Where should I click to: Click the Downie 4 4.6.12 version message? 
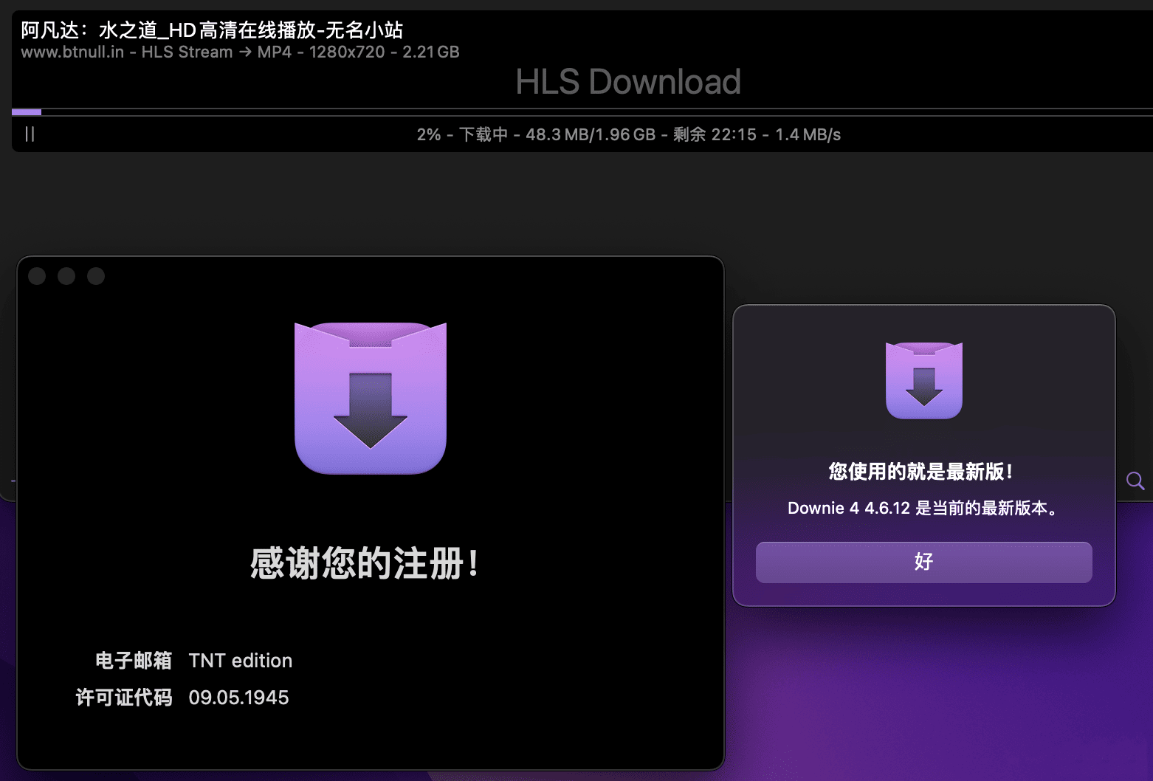(923, 508)
